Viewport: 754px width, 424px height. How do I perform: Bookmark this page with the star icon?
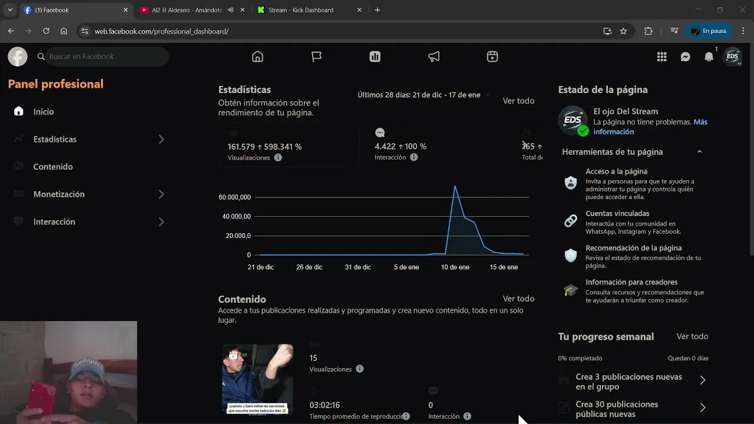(x=623, y=31)
